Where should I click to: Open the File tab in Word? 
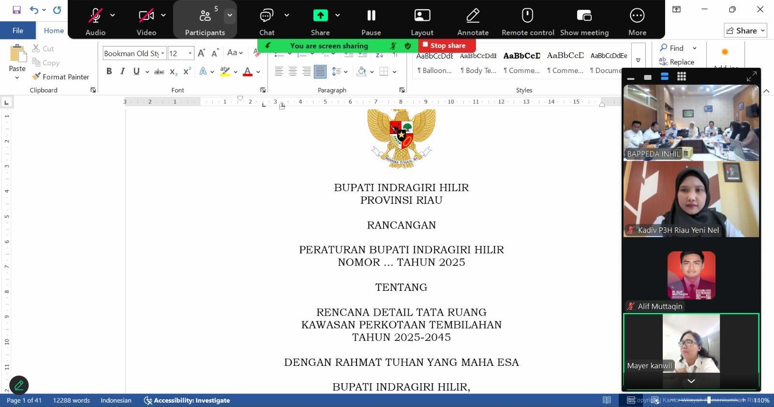pos(18,30)
